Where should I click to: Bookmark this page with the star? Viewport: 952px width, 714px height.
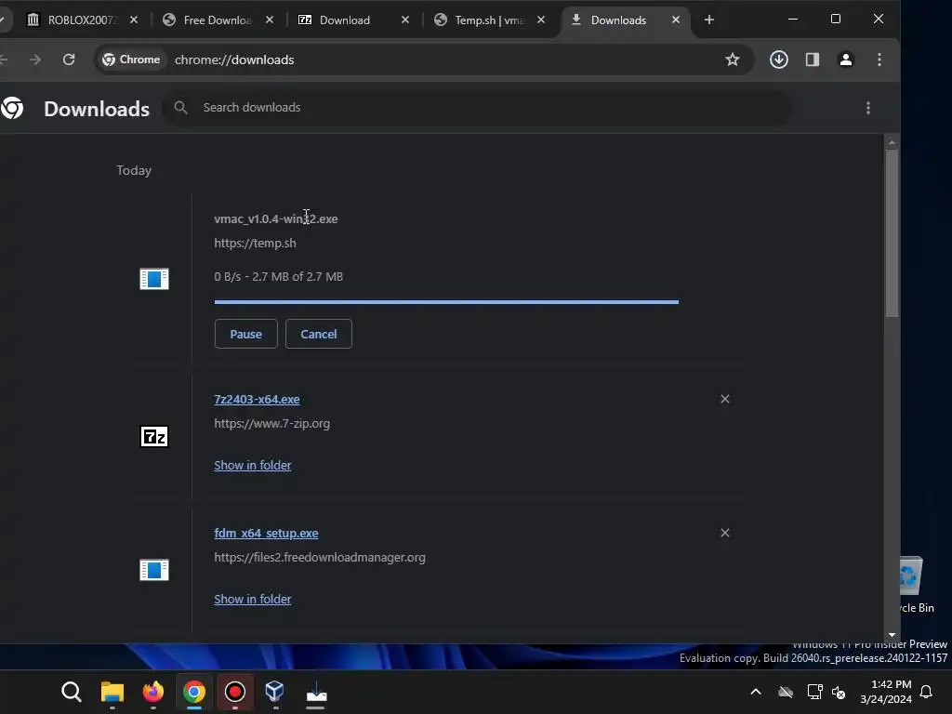(x=733, y=59)
